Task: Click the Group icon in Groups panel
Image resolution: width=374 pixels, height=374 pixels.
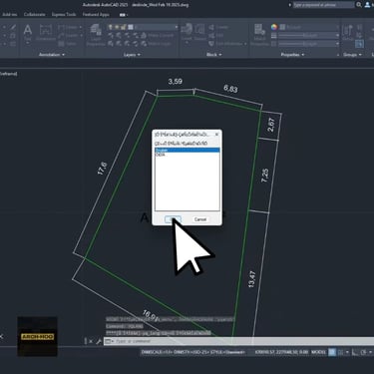Action: 347,33
